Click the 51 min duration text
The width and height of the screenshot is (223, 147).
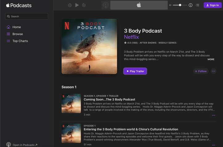[88, 145]
